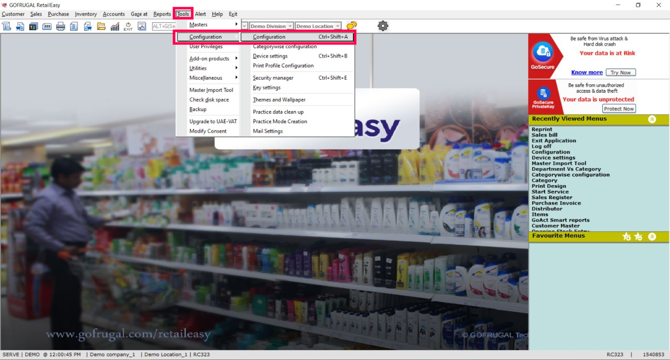
Task: Click the barcode toolbar icon
Action: click(47, 26)
